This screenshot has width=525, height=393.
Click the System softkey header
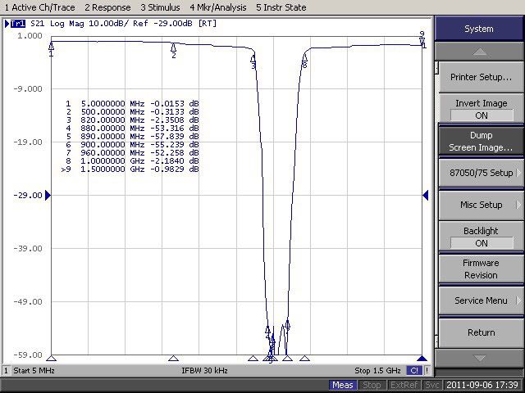pyautogui.click(x=479, y=29)
